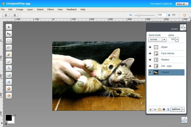Screen dimensions: 191x127
Task: Select the Zipper layer thumbnail
Action: pyautogui.click(x=156, y=47)
